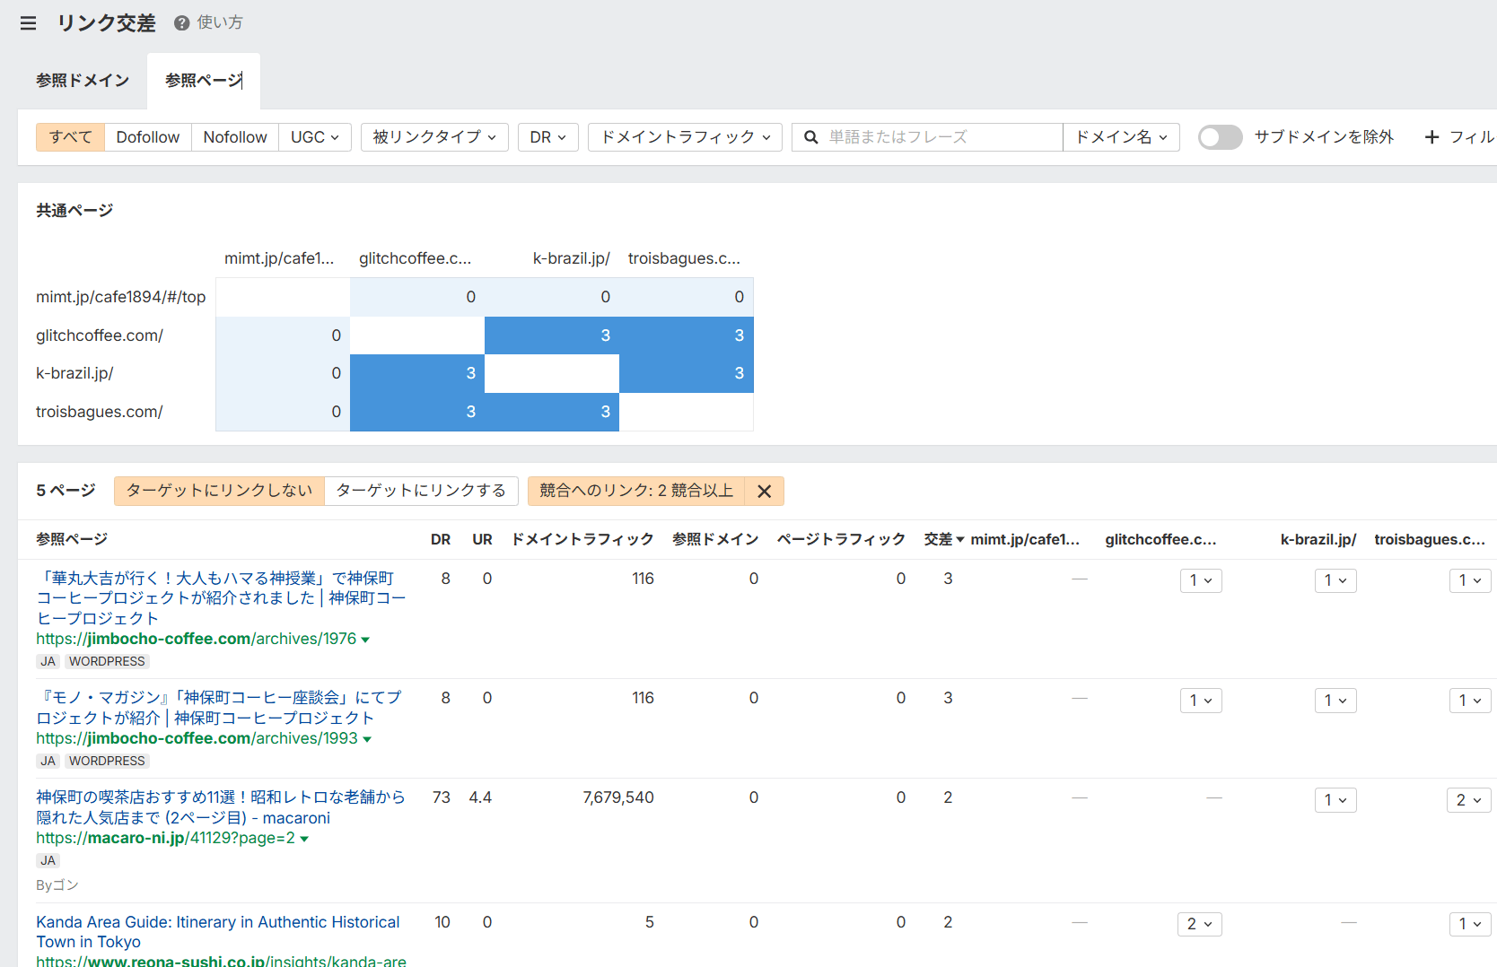Switch to the 参照ドメイン tab
1497x967 pixels.
(x=83, y=81)
